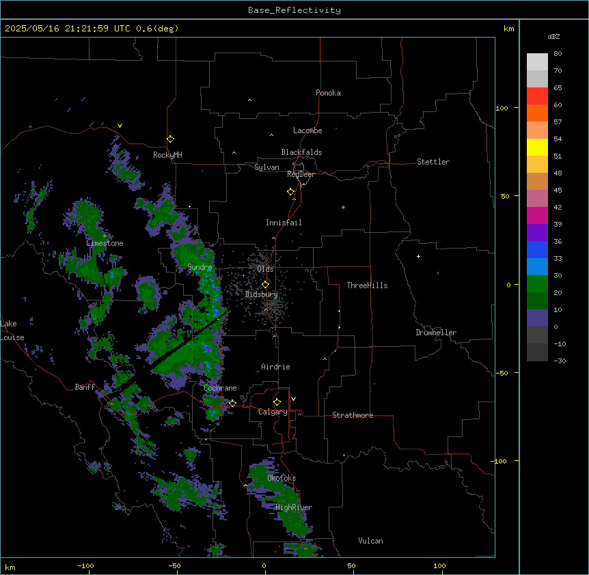Click the ThreeHills label
The image size is (589, 575).
pyautogui.click(x=367, y=285)
